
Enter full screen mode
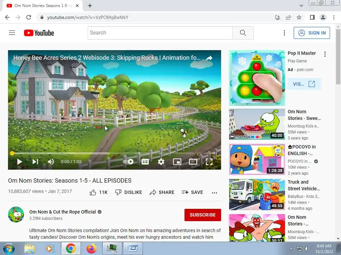(209, 162)
